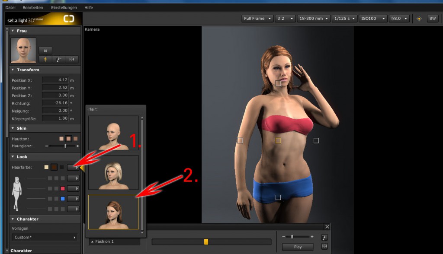Open the flyout on the blue swatch row

(x=73, y=199)
